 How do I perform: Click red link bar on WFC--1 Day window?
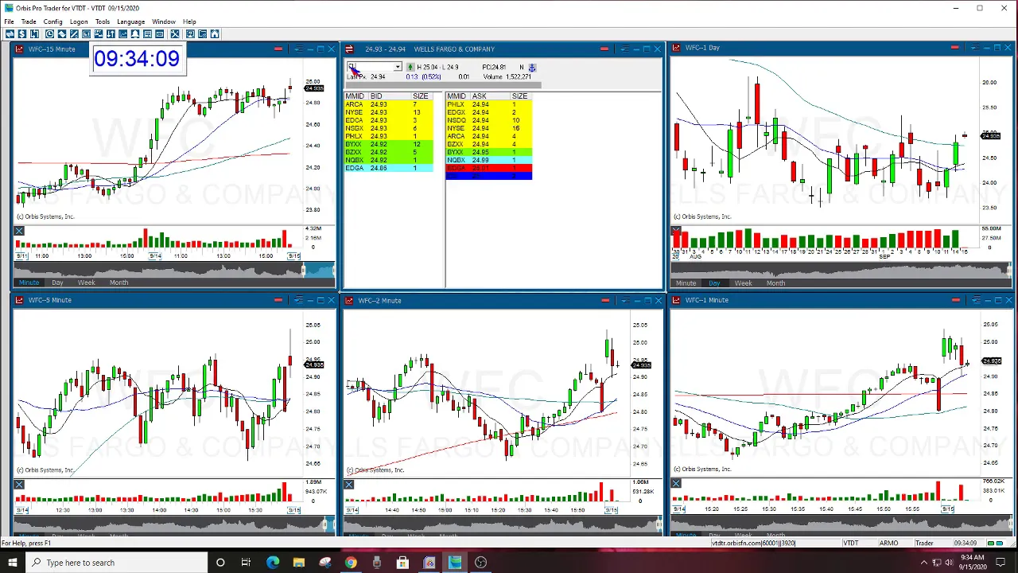pyautogui.click(x=954, y=48)
